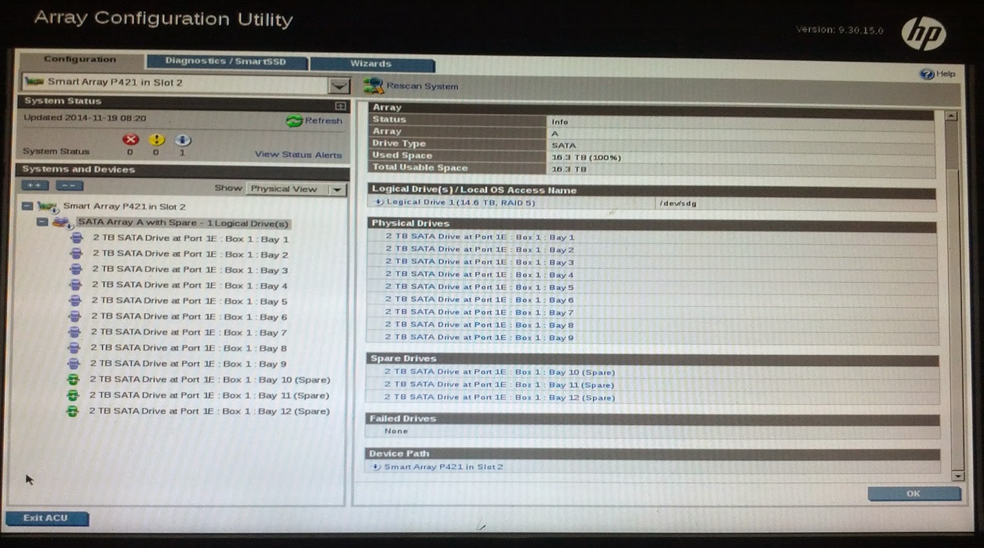The width and height of the screenshot is (984, 548).
Task: Select SATA Array A with Spare item
Action: click(x=183, y=223)
